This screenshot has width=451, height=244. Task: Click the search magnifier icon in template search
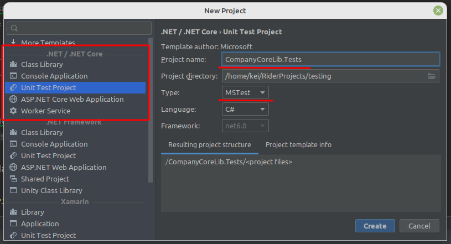14,28
